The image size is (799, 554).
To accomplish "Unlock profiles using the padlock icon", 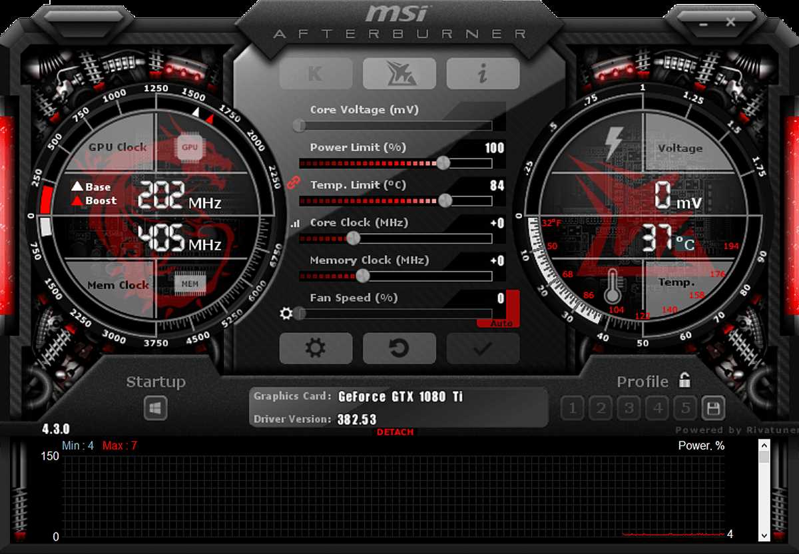I will 683,381.
